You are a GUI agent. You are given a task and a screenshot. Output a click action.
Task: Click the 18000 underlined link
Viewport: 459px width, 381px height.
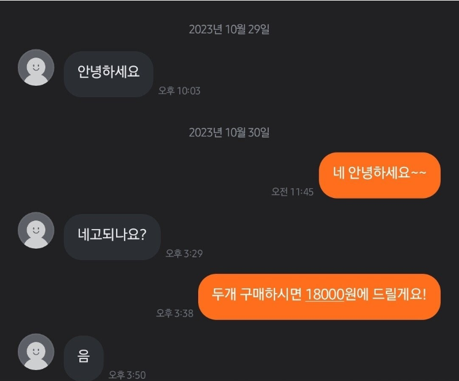point(325,294)
